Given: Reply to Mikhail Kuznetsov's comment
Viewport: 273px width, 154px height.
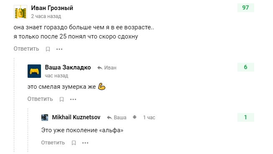Looking at the screenshot, I should [x=53, y=143].
